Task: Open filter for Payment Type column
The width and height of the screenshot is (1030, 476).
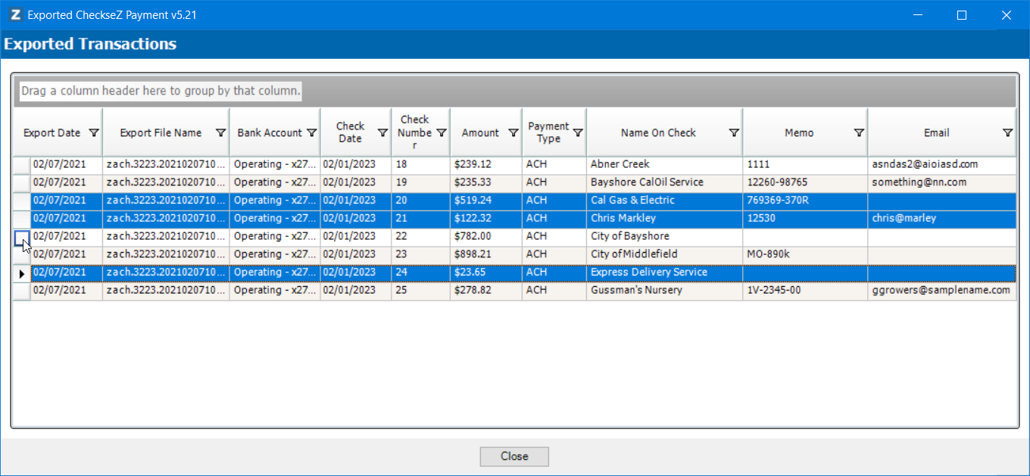Action: pos(578,133)
